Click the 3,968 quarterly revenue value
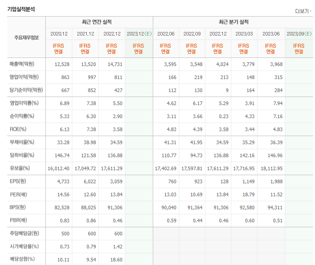The height and width of the screenshot is (265, 315). pos(276,64)
